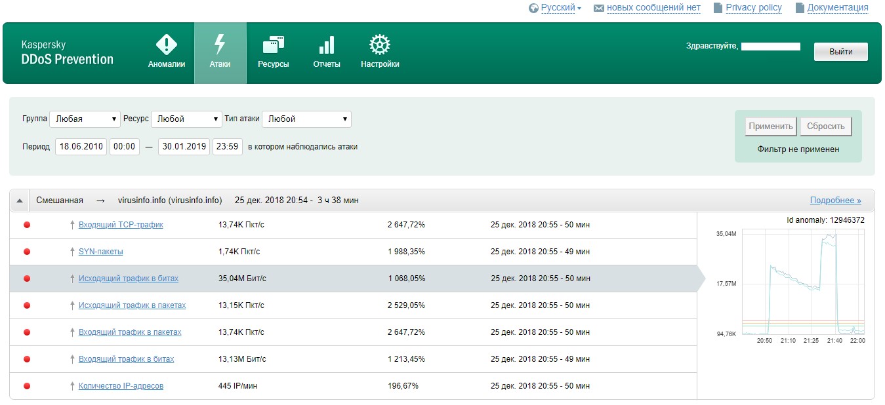885x405 pixels.
Task: Click the arrow icon beside Количество IP-адресов
Action: pyautogui.click(x=72, y=386)
